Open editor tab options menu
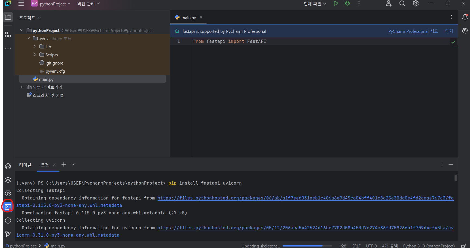 click(x=452, y=17)
